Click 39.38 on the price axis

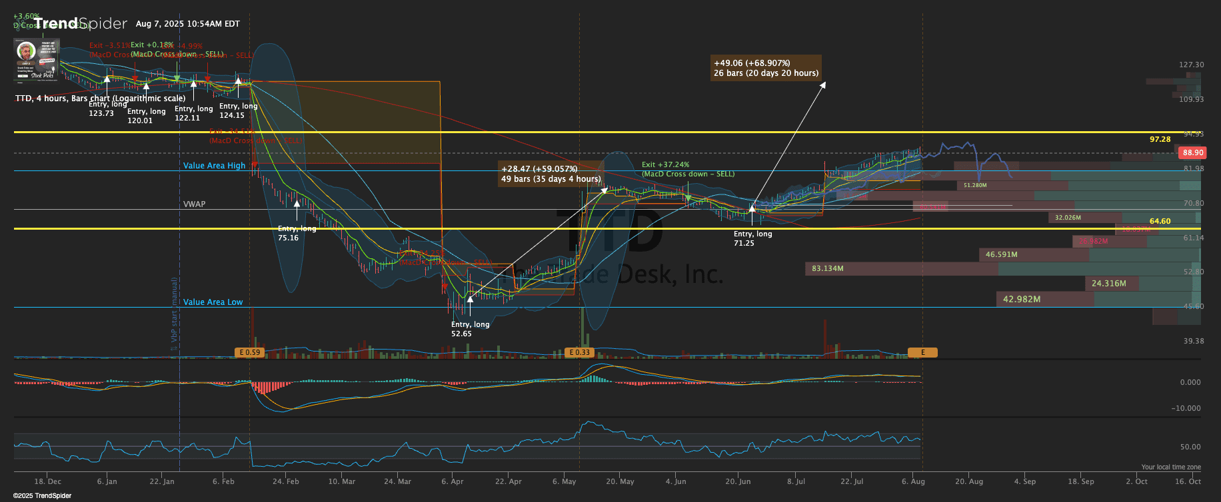[1194, 341]
